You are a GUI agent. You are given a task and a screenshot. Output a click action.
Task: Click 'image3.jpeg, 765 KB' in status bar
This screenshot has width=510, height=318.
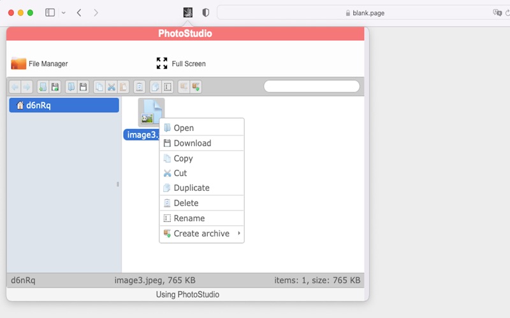[155, 280]
